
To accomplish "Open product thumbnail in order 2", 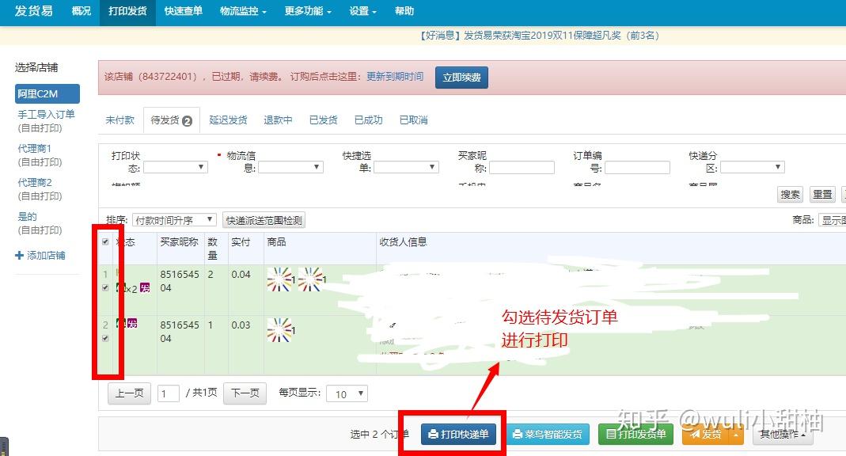I will [279, 329].
